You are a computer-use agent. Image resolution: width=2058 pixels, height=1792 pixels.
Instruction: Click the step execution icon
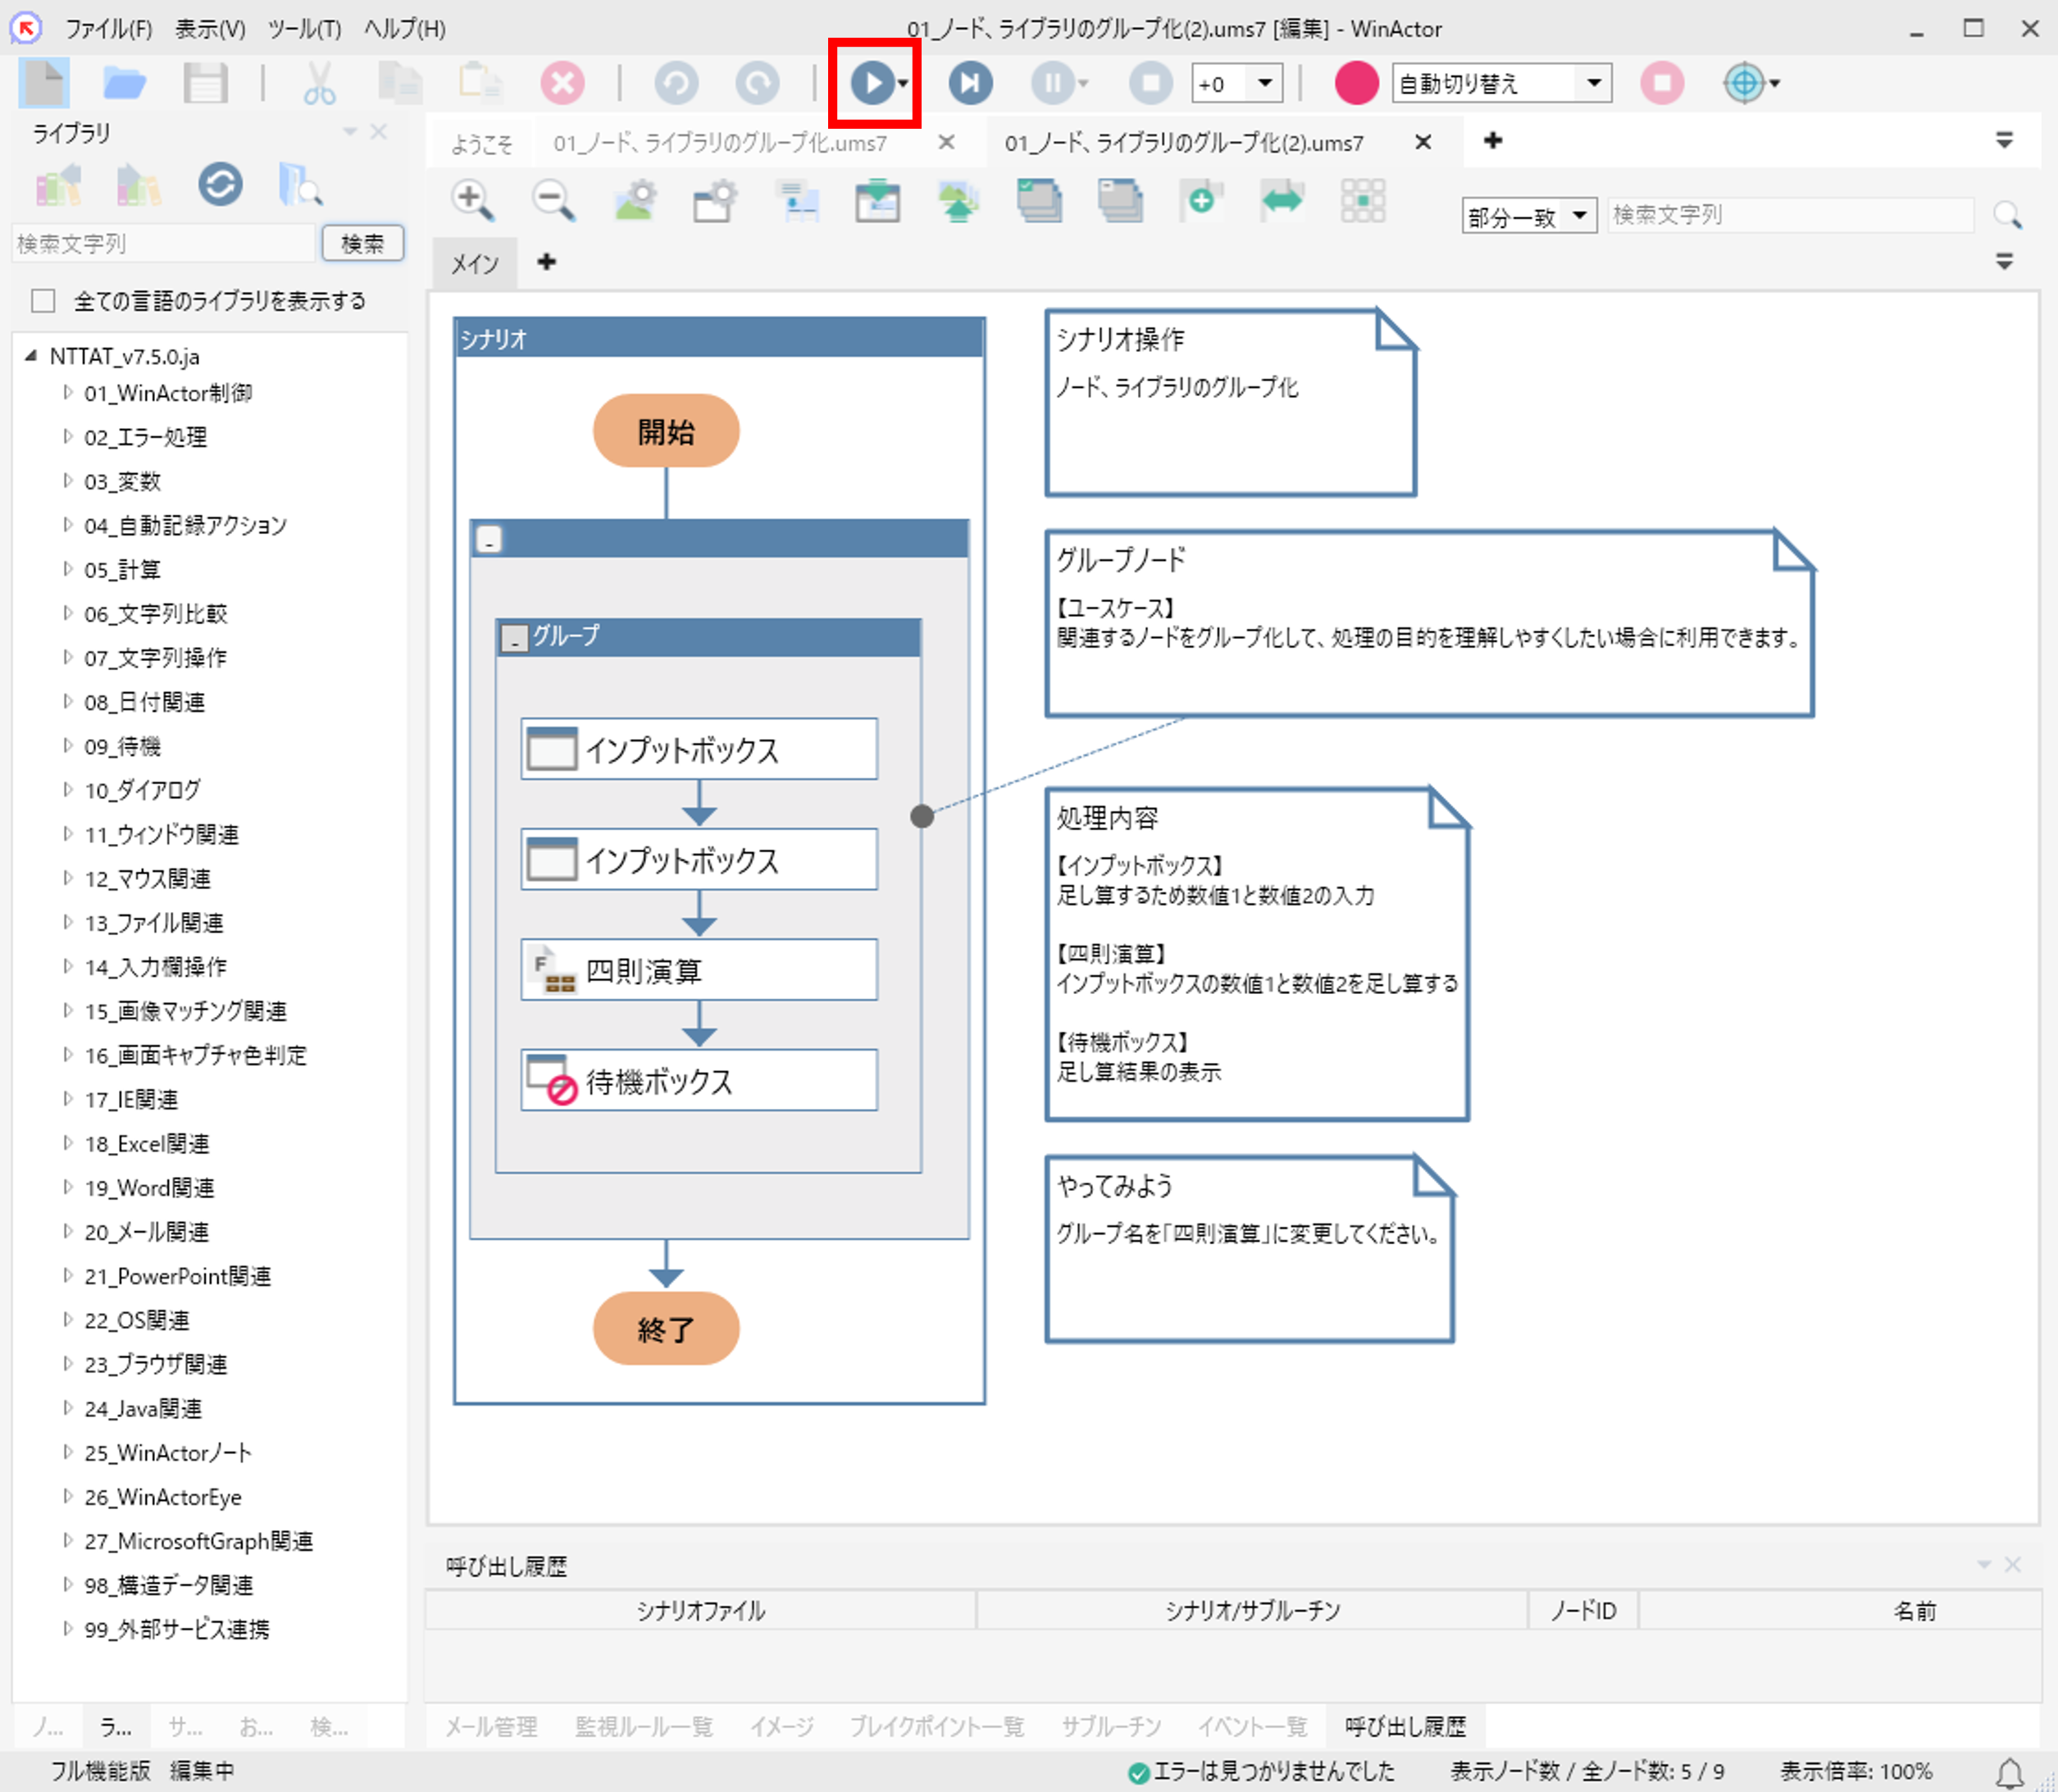(969, 83)
